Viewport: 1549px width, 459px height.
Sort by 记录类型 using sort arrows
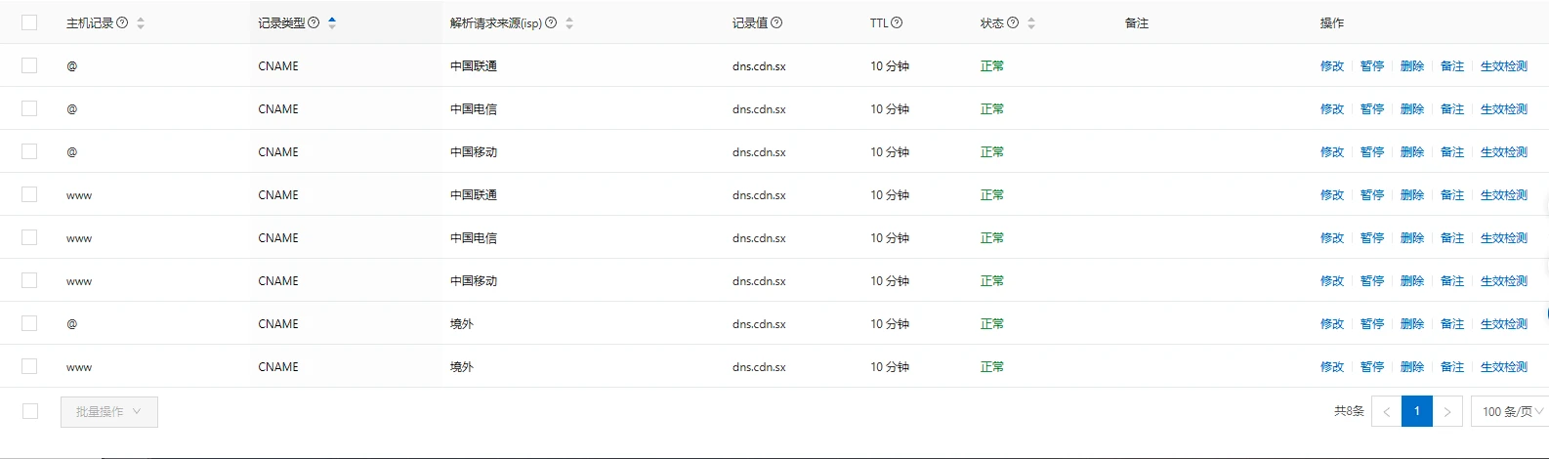[332, 22]
